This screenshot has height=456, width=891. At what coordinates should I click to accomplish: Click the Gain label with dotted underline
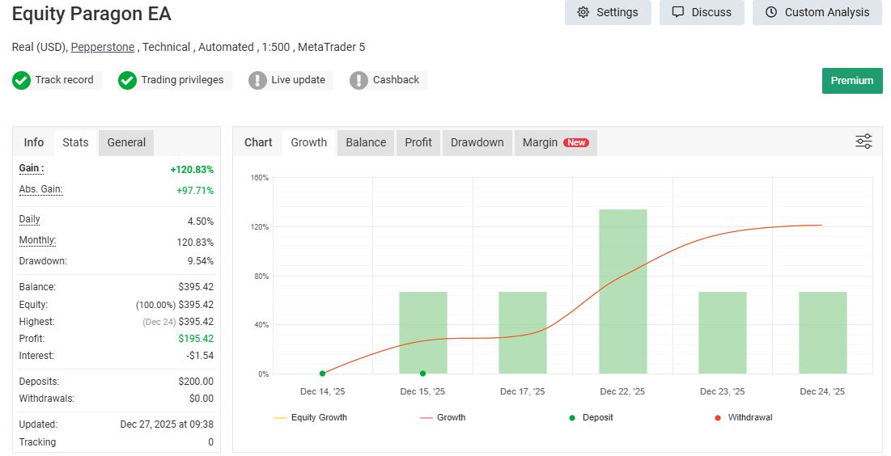coord(32,168)
